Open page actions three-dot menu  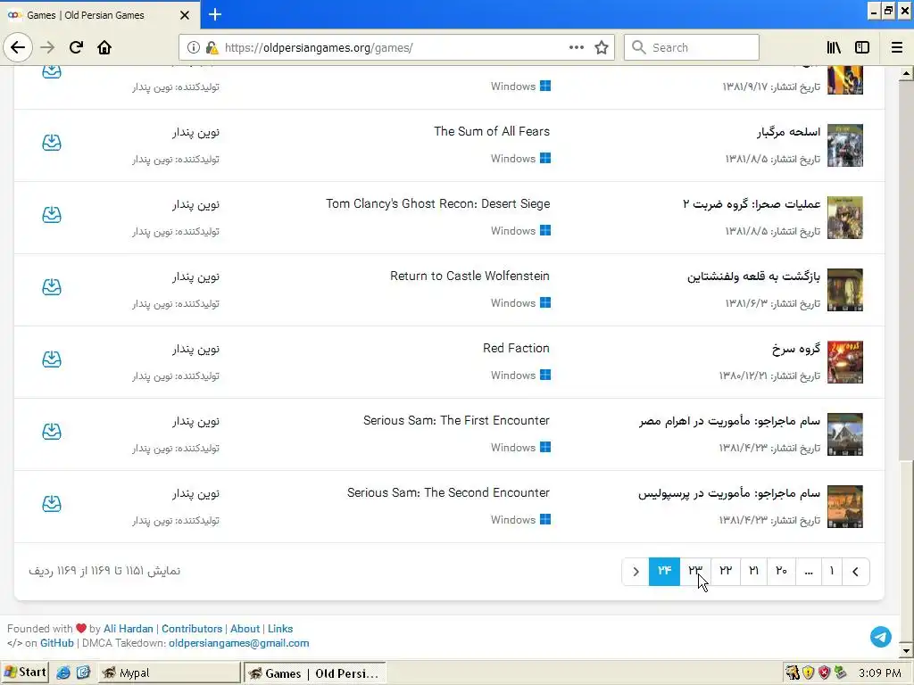tap(577, 47)
